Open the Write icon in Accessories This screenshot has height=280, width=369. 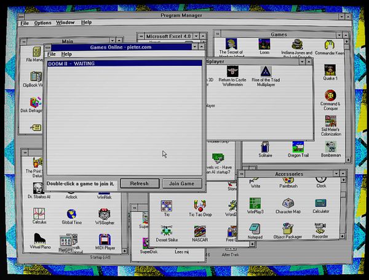[255, 181]
